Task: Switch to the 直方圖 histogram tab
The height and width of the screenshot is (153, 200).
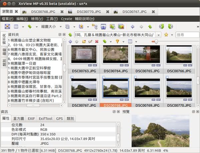Action: click(19, 119)
